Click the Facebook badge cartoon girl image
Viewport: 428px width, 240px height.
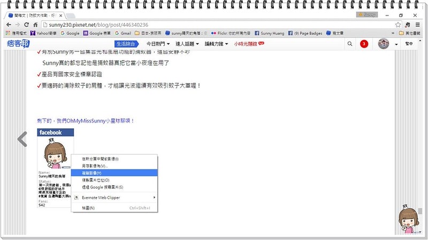[56, 153]
